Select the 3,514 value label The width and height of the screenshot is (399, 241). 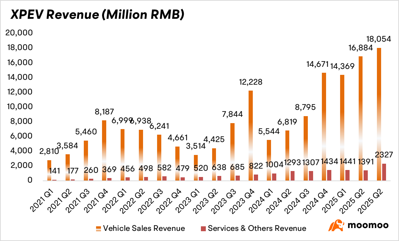[196, 146]
